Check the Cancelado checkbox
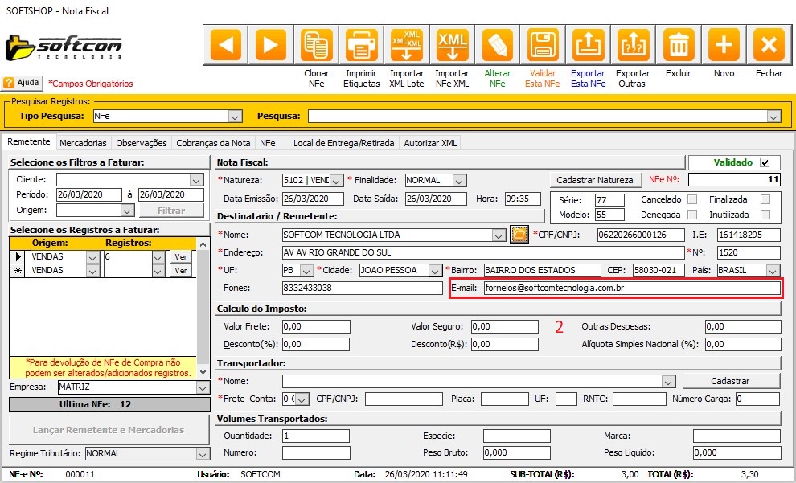Image resolution: width=796 pixels, height=483 pixels. 691,199
